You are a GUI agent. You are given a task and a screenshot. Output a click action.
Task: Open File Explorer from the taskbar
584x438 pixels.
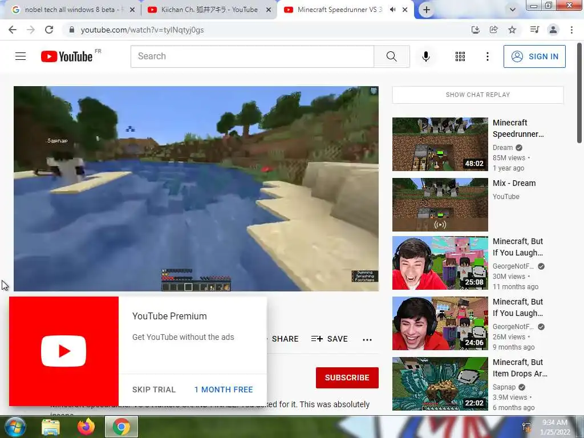[x=51, y=427]
